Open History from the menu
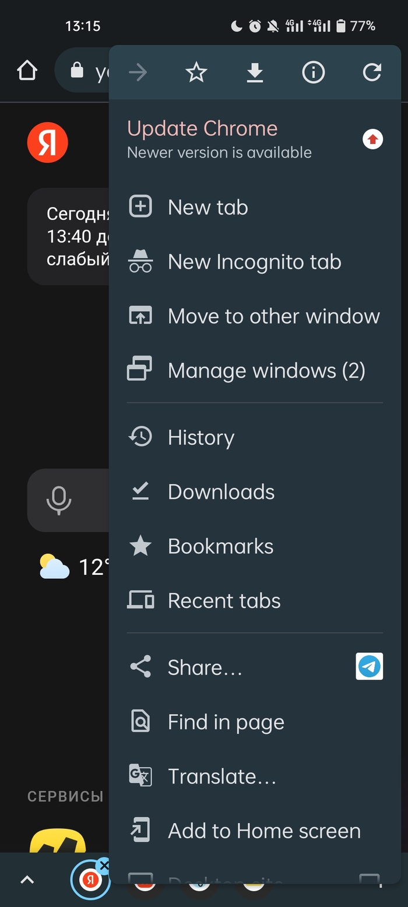This screenshot has height=907, width=408. 201,438
